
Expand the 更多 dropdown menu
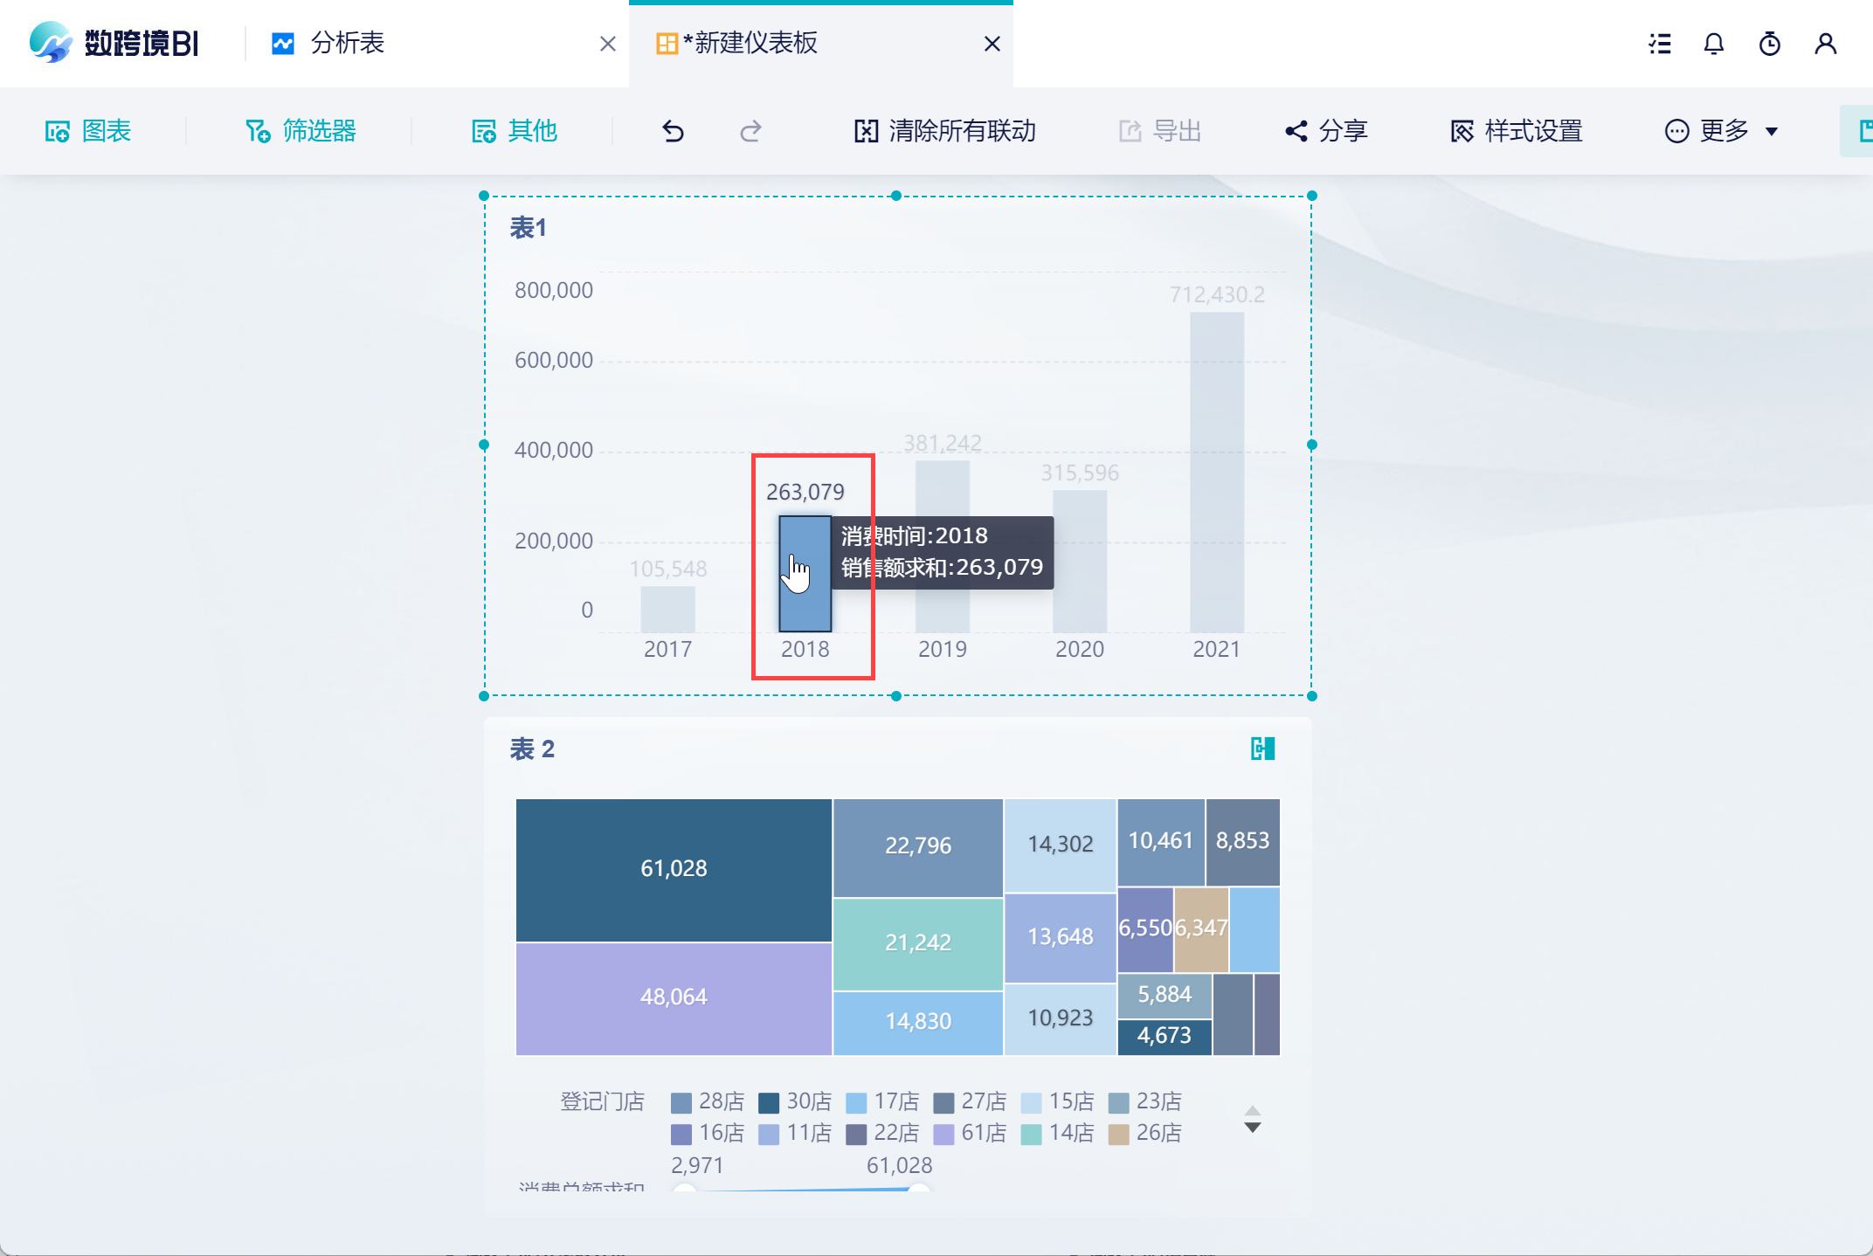tap(1722, 131)
